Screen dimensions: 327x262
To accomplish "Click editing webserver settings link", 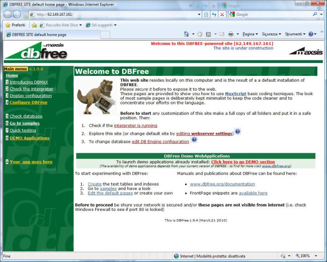I will pos(204,134).
